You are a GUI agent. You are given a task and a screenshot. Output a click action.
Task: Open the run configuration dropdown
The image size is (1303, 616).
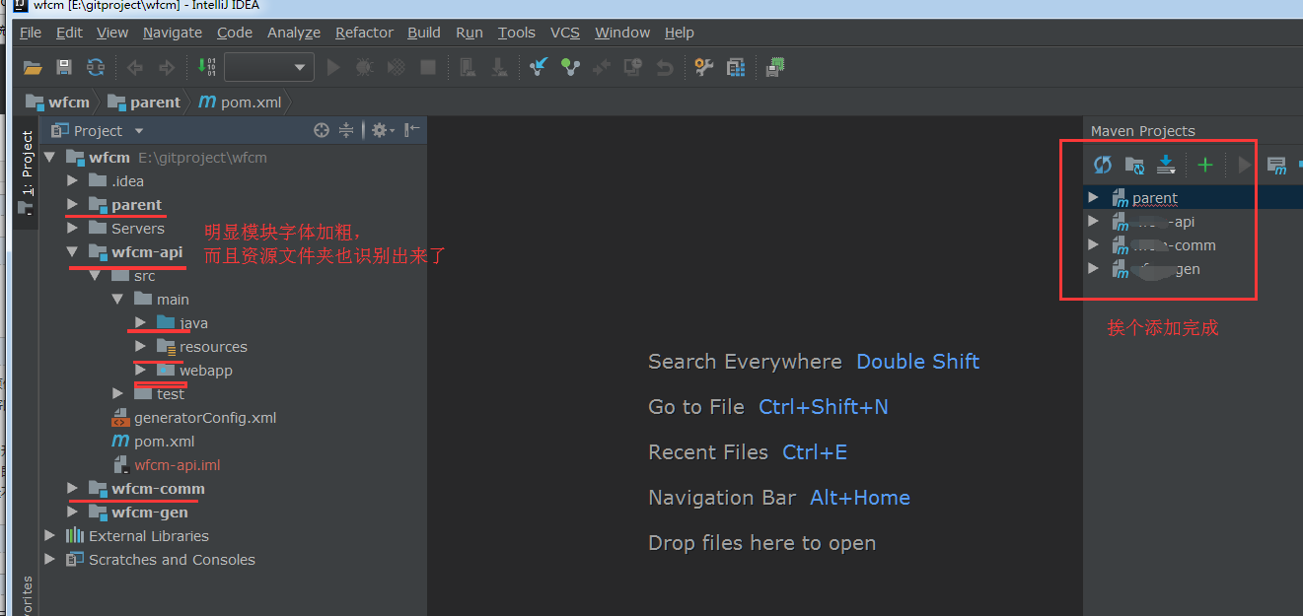click(x=268, y=67)
